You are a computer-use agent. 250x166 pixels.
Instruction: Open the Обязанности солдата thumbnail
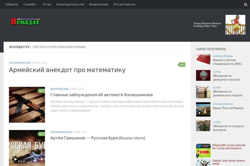coord(203,126)
